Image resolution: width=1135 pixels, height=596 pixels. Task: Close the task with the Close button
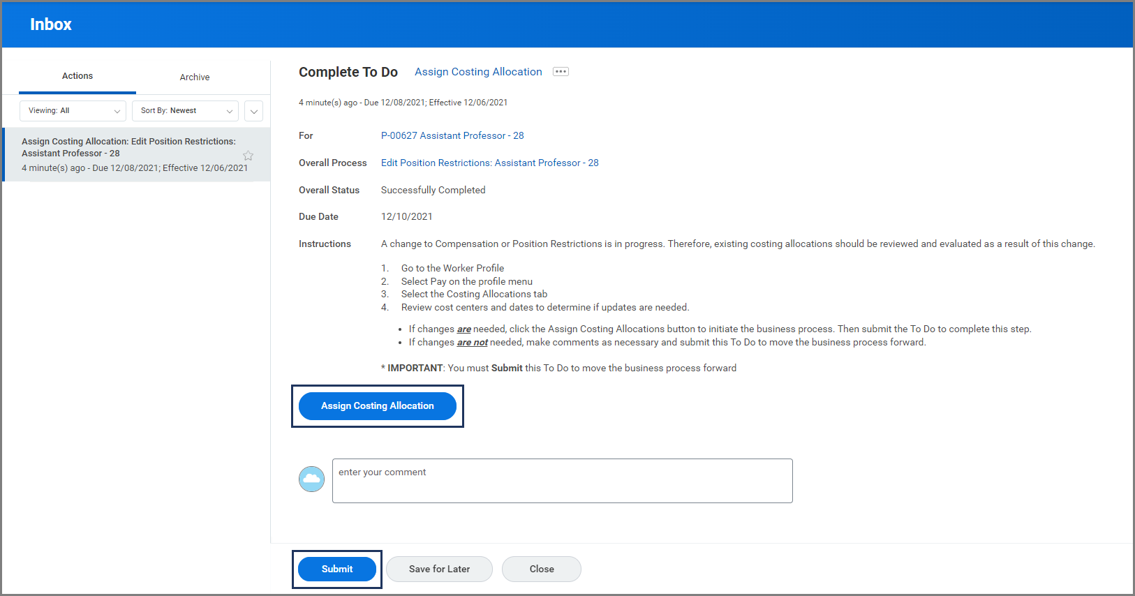click(541, 569)
